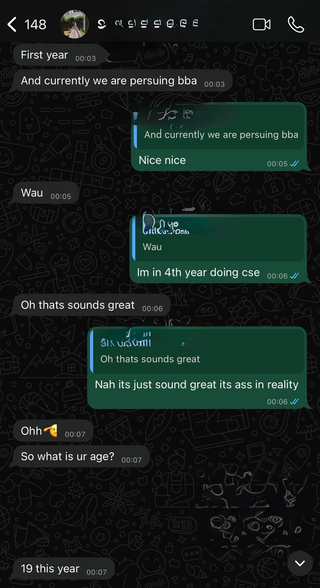Tap the 148 unread count beside back arrow
Screen dimensions: 320x588
(x=35, y=25)
